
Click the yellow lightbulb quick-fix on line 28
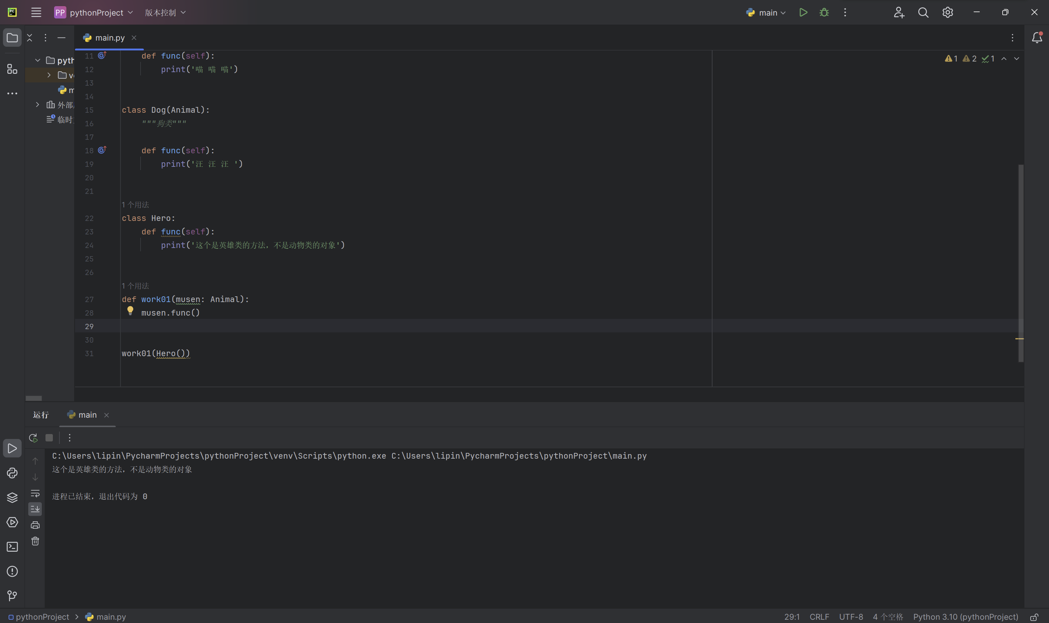point(130,311)
